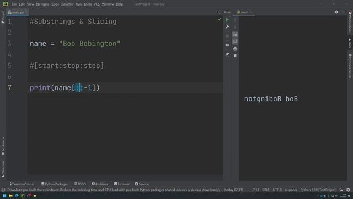Open the Windows Start button
This screenshot has width=353, height=199.
pos(4,196)
